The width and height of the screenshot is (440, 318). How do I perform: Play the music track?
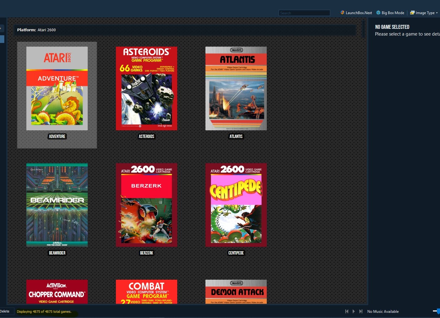[354, 311]
